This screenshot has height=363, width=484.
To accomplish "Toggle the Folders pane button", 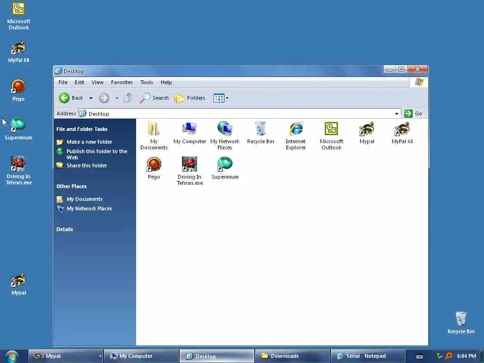I will pos(190,98).
